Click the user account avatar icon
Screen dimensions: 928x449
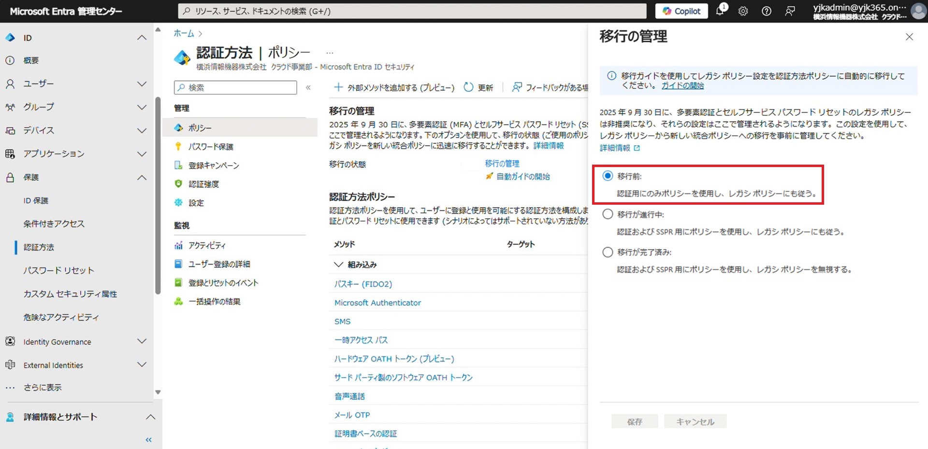click(x=918, y=11)
